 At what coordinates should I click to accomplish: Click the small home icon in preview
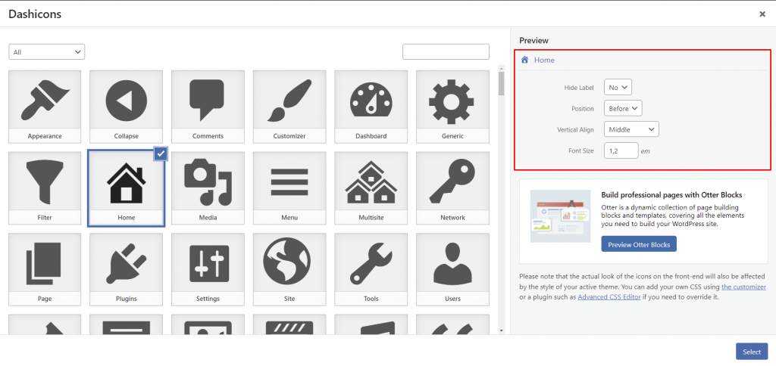pyautogui.click(x=525, y=60)
